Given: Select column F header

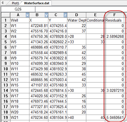Looking at the screenshot, I should coord(115,15).
